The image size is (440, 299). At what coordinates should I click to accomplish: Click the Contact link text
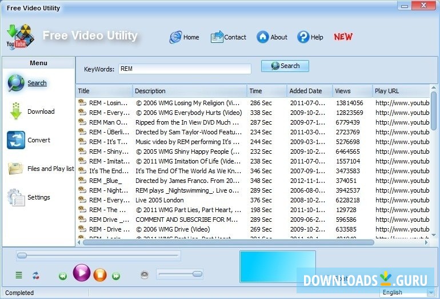[235, 37]
